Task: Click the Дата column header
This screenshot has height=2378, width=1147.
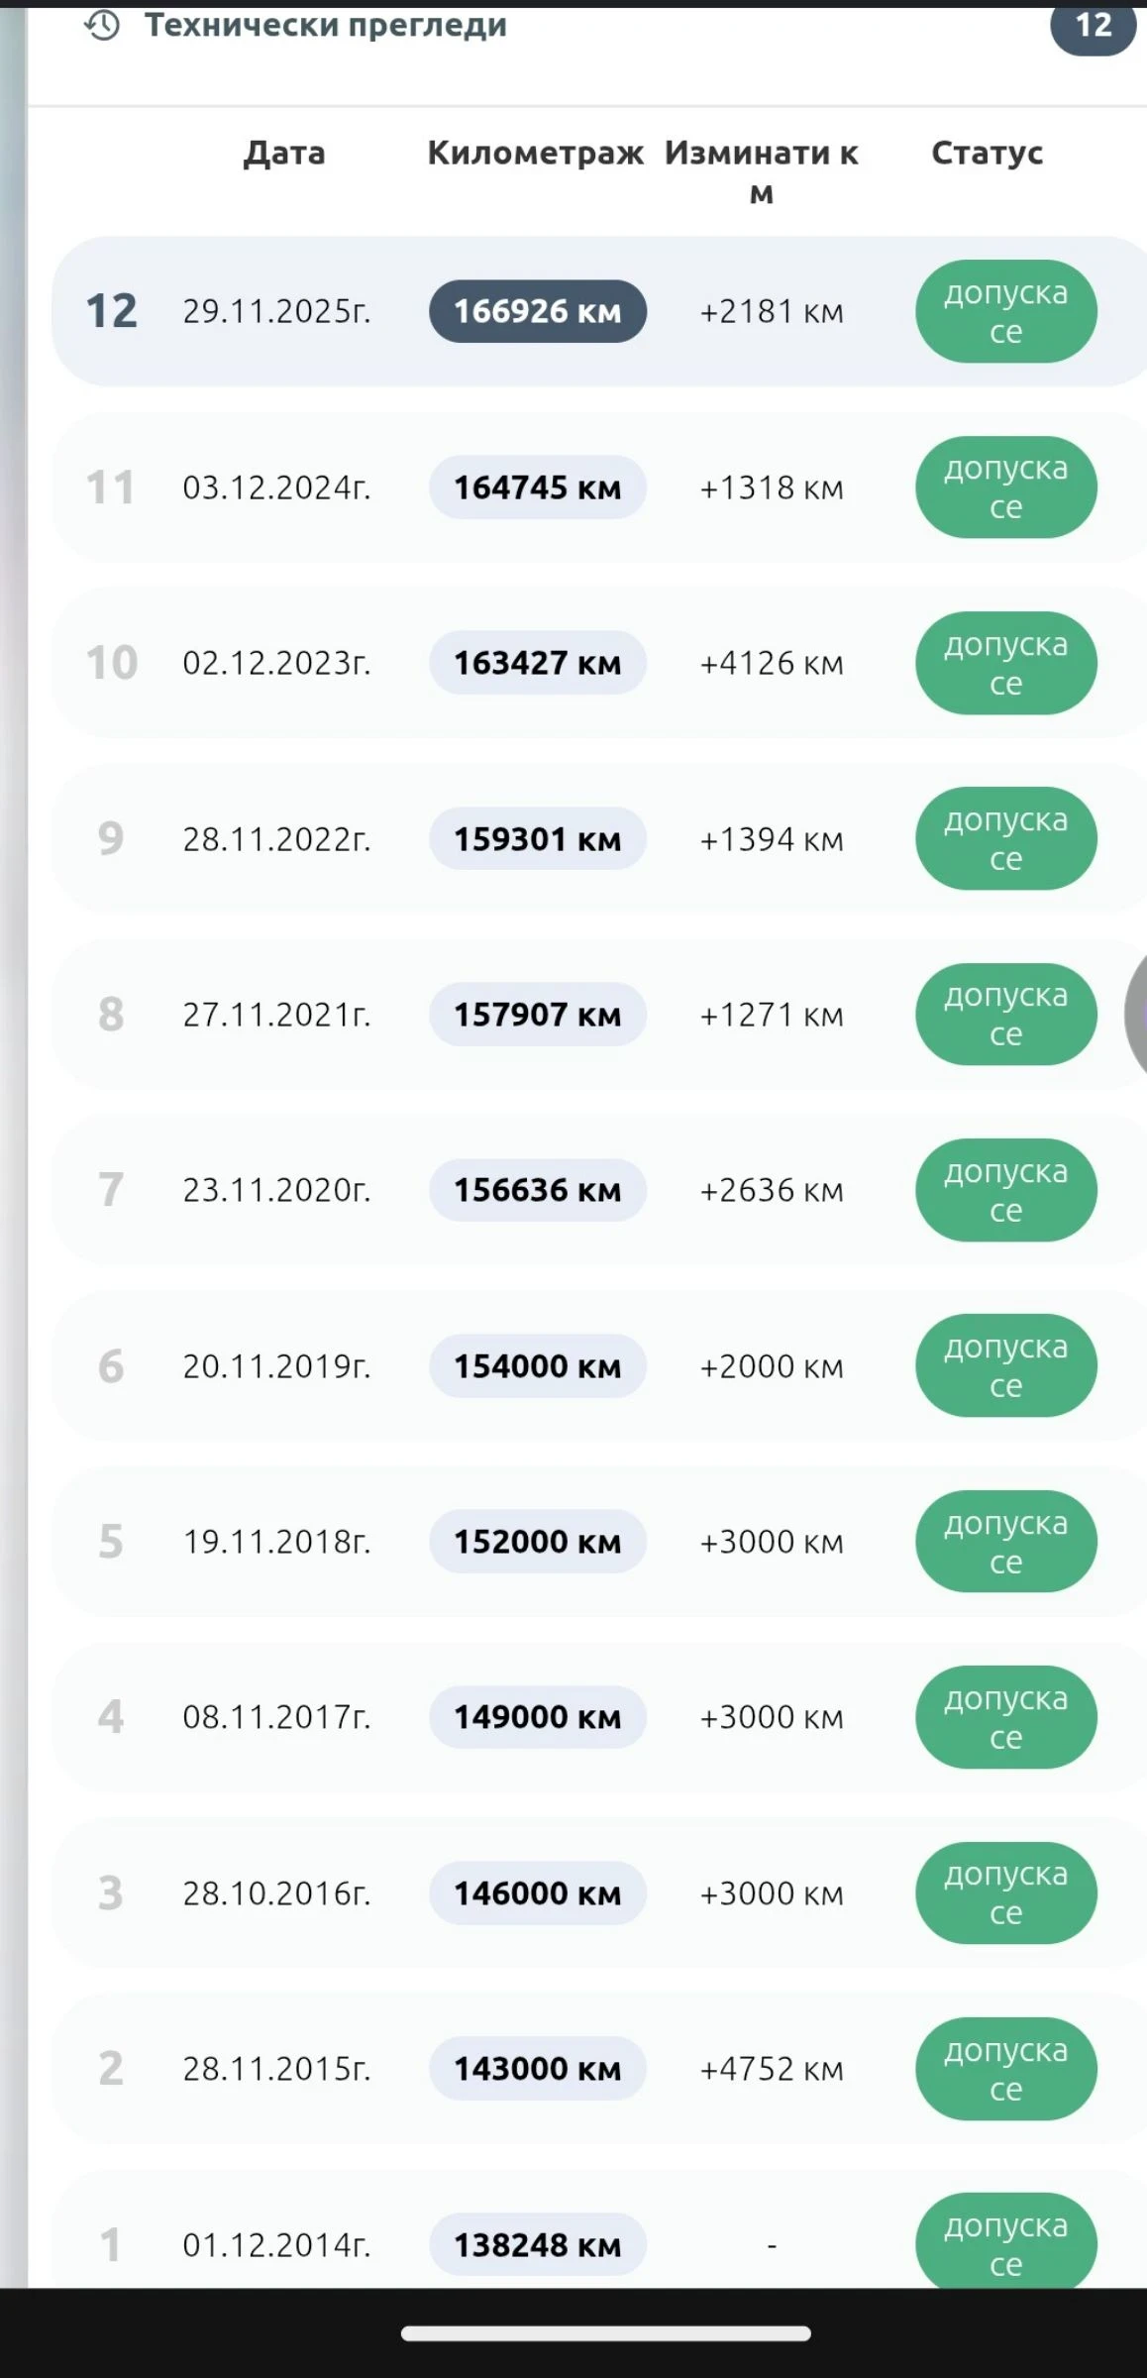Action: 284,154
